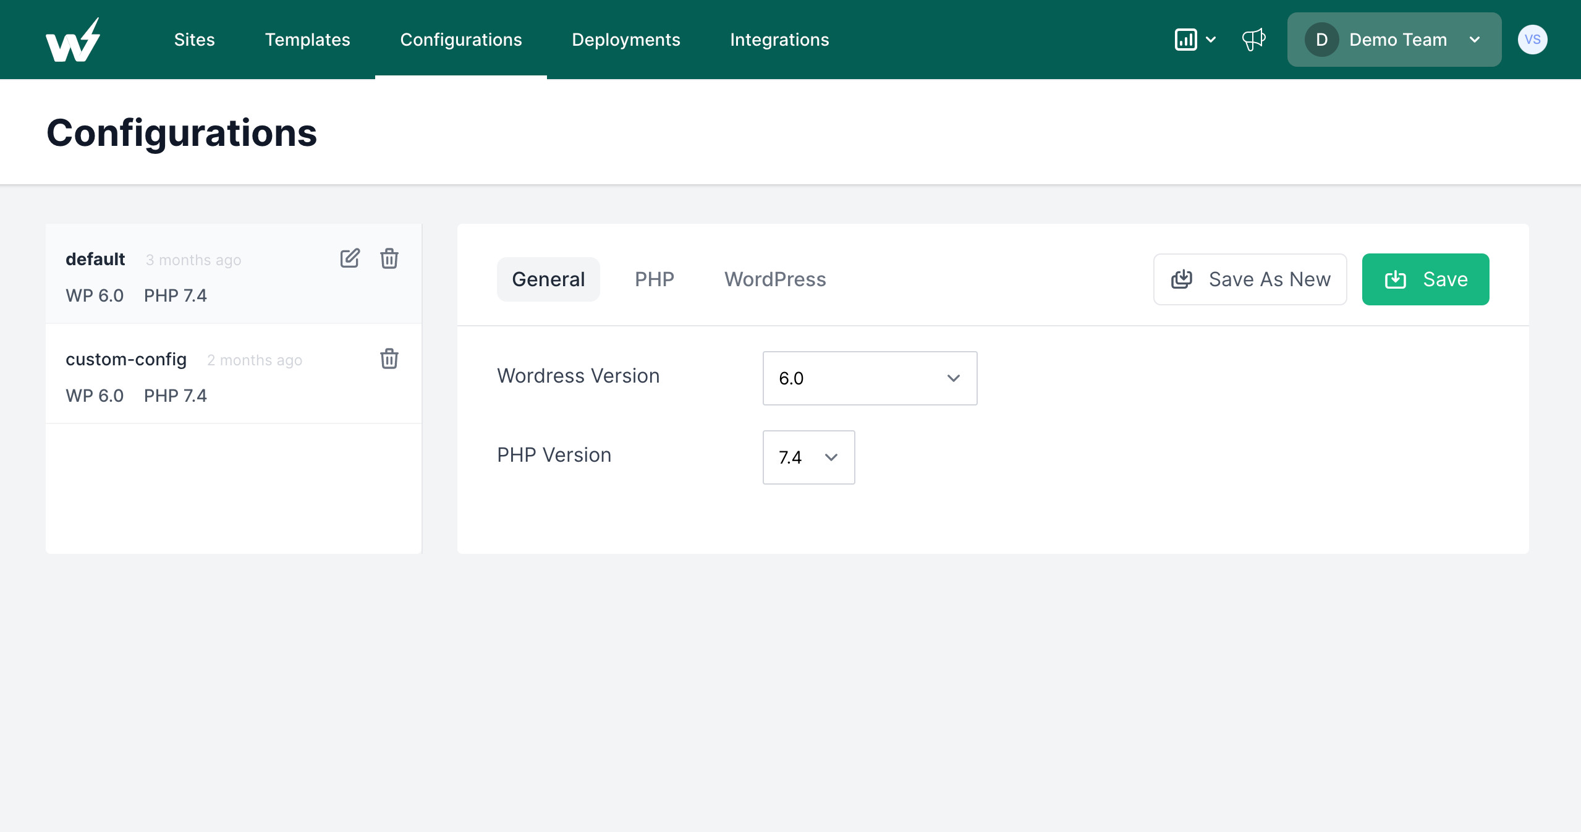1581x832 pixels.
Task: Open the VS user avatar menu
Action: pos(1532,40)
